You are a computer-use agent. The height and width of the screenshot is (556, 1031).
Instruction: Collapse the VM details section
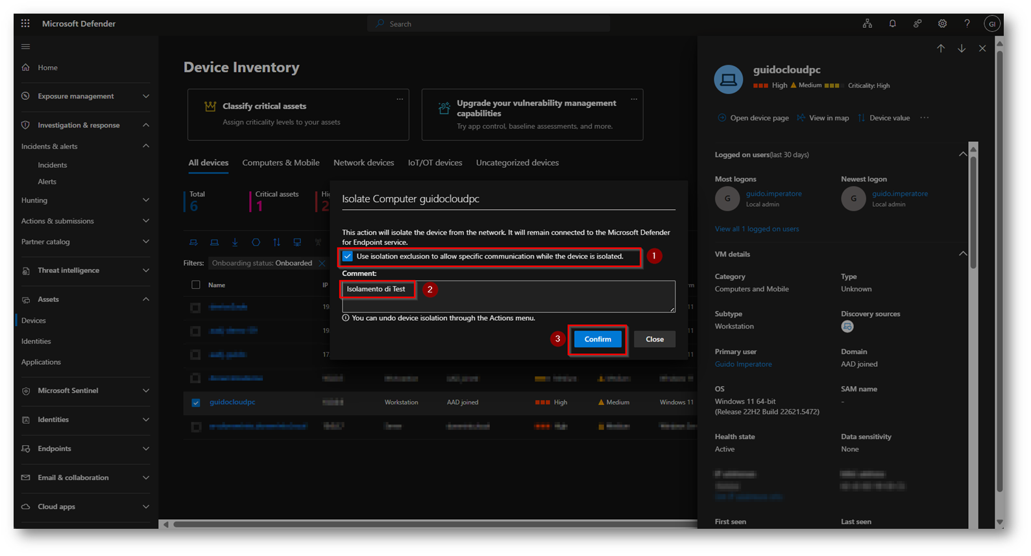(962, 254)
